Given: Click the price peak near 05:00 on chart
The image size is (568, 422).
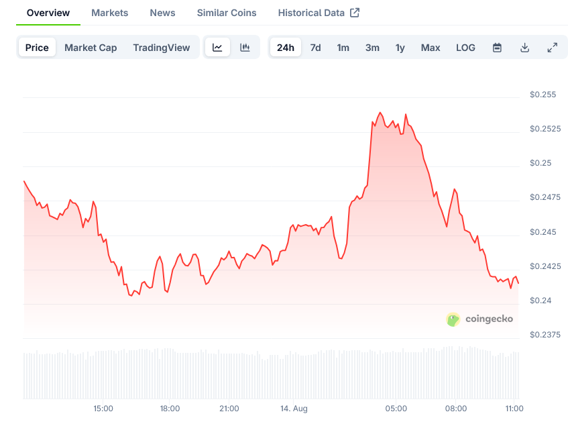Looking at the screenshot, I should tap(380, 113).
